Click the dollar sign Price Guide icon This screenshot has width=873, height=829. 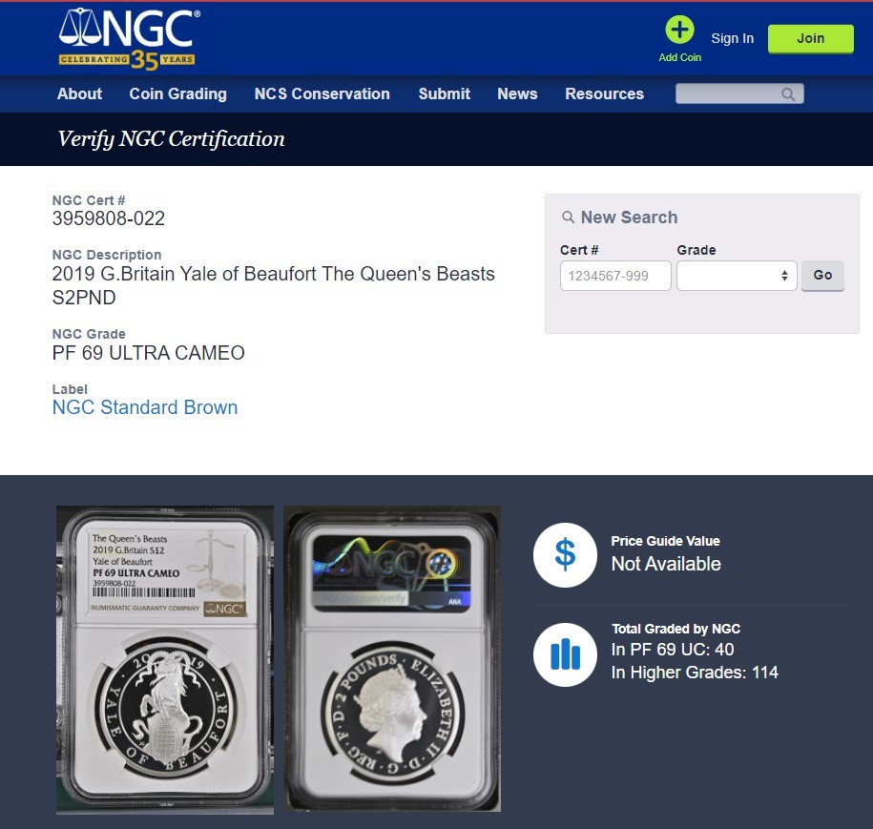pyautogui.click(x=565, y=554)
